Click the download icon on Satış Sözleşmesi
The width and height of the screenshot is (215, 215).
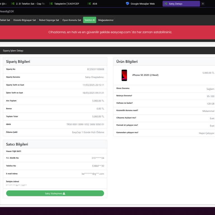(64, 193)
